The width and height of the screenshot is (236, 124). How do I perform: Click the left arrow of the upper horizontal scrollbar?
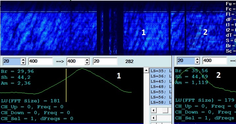click(153, 111)
